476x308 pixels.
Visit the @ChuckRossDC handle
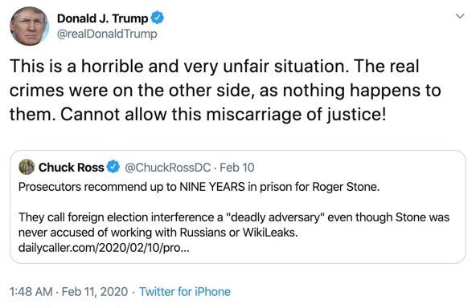tap(167, 167)
